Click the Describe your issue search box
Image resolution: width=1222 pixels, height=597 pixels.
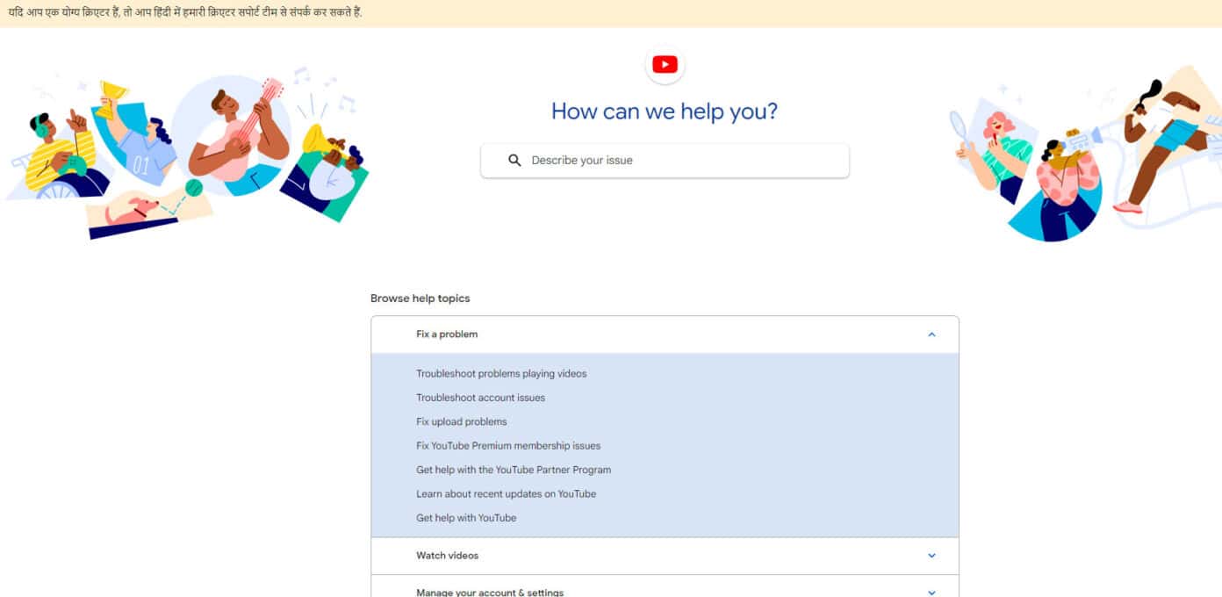click(664, 160)
